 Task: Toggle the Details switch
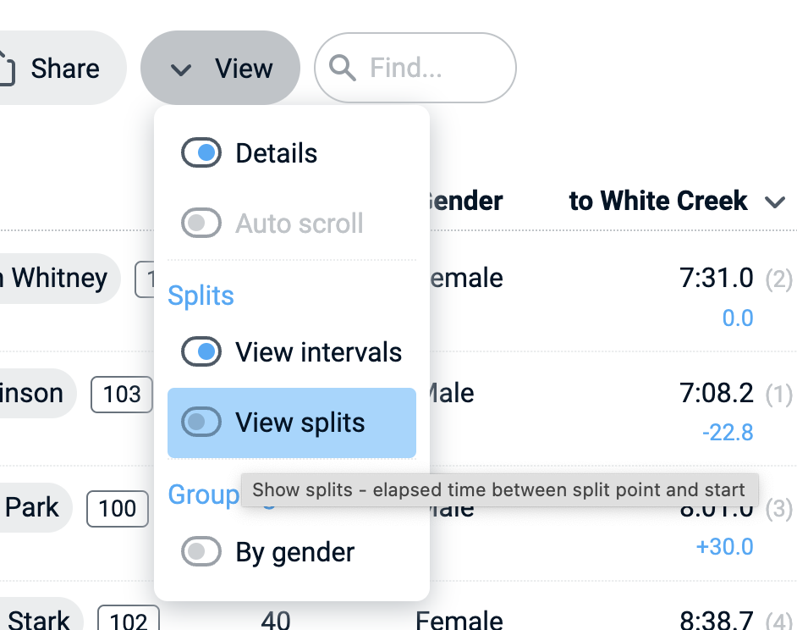(201, 153)
